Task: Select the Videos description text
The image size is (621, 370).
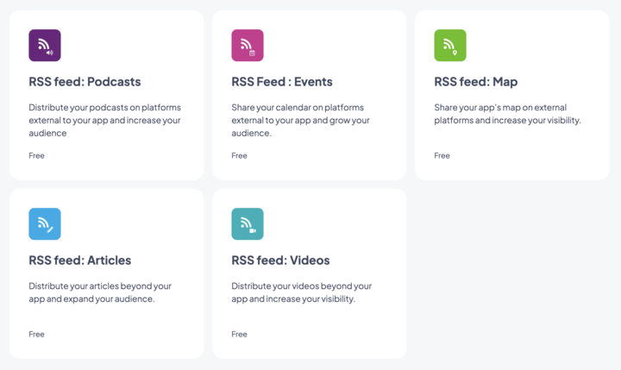Action: (x=301, y=292)
